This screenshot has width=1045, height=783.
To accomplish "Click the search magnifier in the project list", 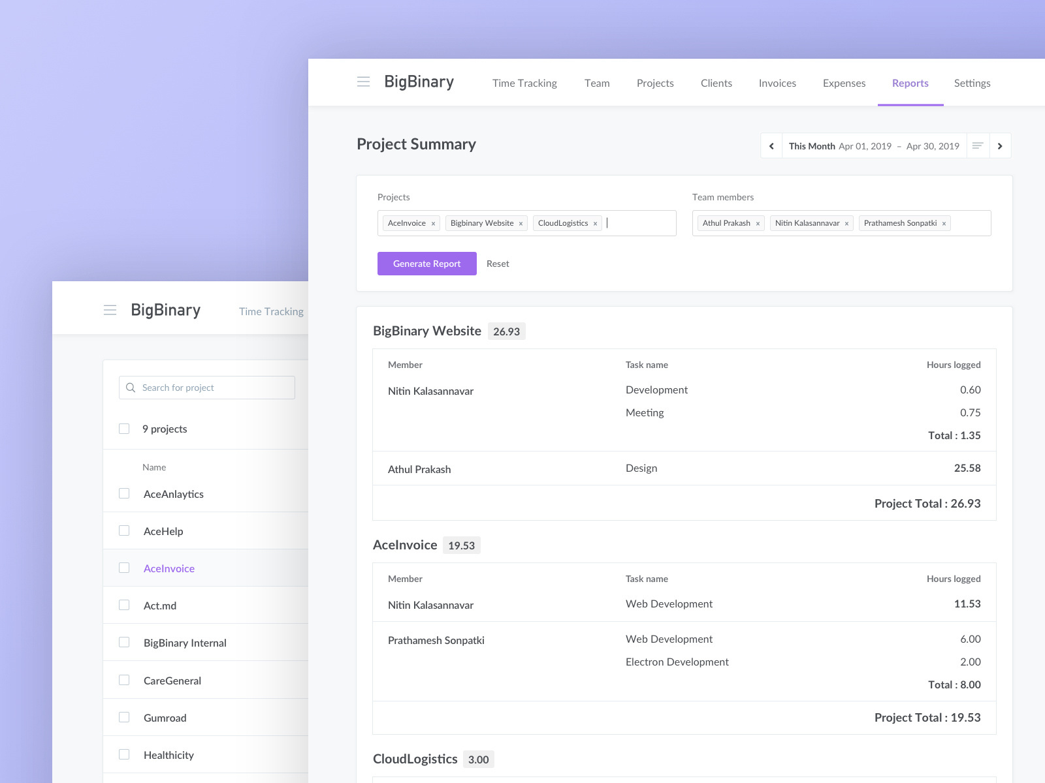I will (x=131, y=388).
